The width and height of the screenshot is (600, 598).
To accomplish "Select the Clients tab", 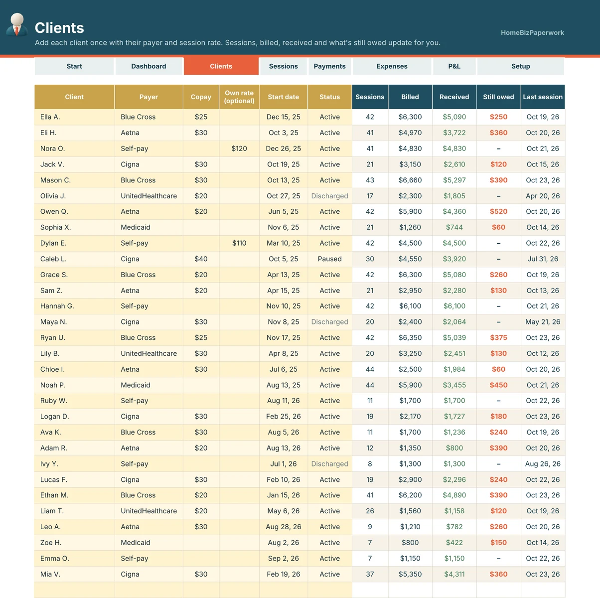I will (x=221, y=66).
